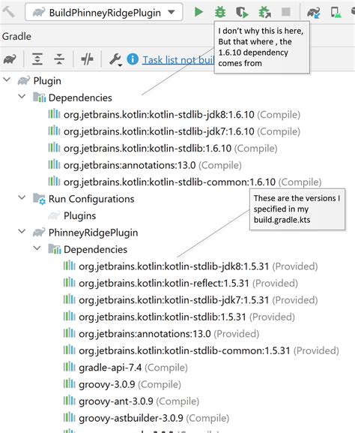Collapse the Plugin root node
Viewport: 355px width, 433px height.
(x=7, y=80)
